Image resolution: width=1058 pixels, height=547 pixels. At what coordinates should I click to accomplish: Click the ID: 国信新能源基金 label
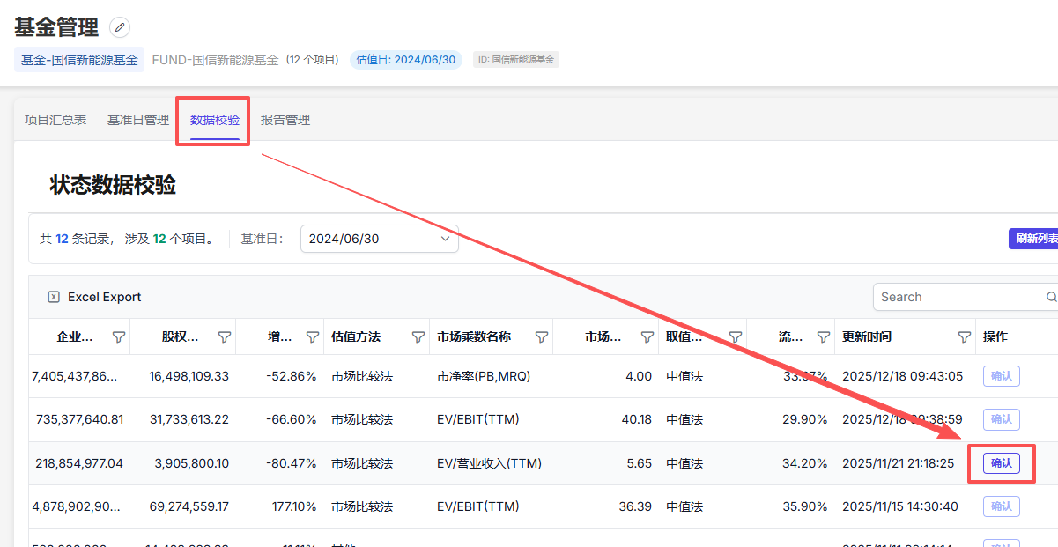516,60
